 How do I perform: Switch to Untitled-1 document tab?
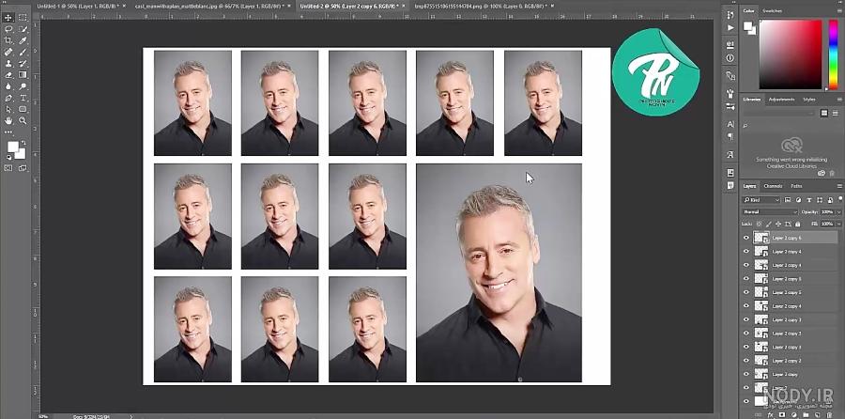(x=77, y=6)
